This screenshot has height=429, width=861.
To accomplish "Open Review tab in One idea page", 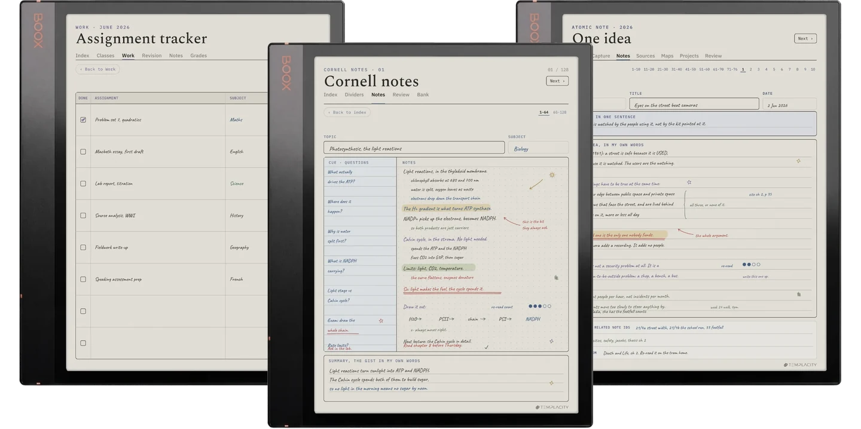I will click(x=713, y=56).
